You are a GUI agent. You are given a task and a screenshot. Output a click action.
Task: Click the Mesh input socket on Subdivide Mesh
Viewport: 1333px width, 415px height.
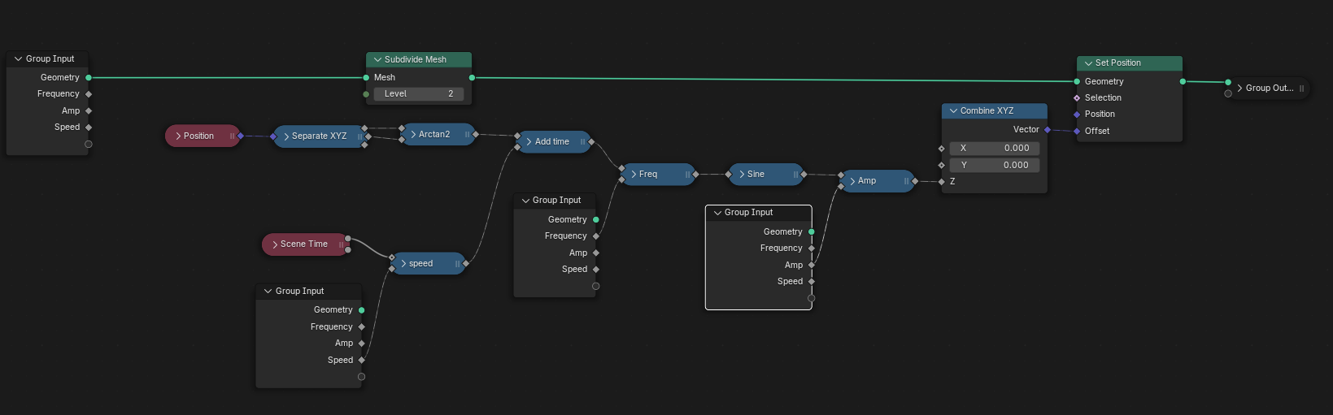coord(366,78)
